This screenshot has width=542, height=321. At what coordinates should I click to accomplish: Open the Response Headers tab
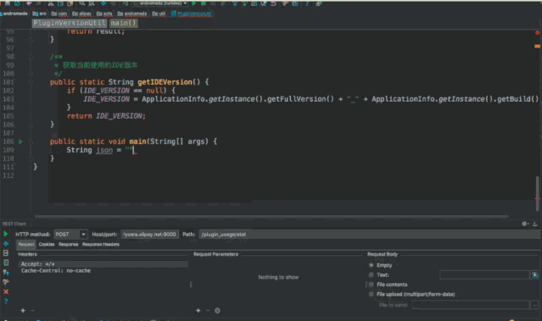tap(101, 245)
